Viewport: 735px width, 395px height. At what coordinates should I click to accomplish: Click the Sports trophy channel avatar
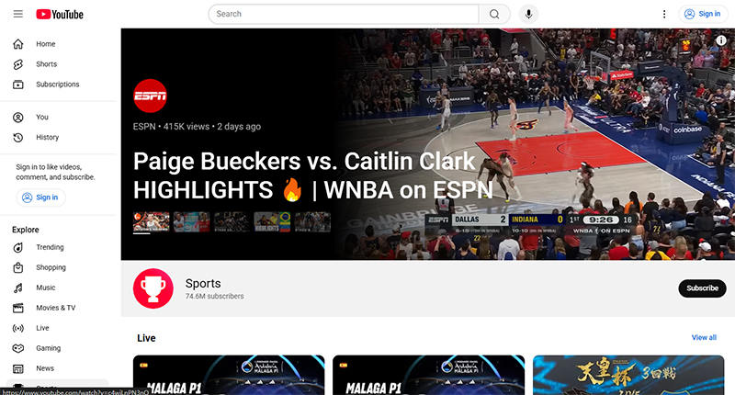click(x=153, y=288)
